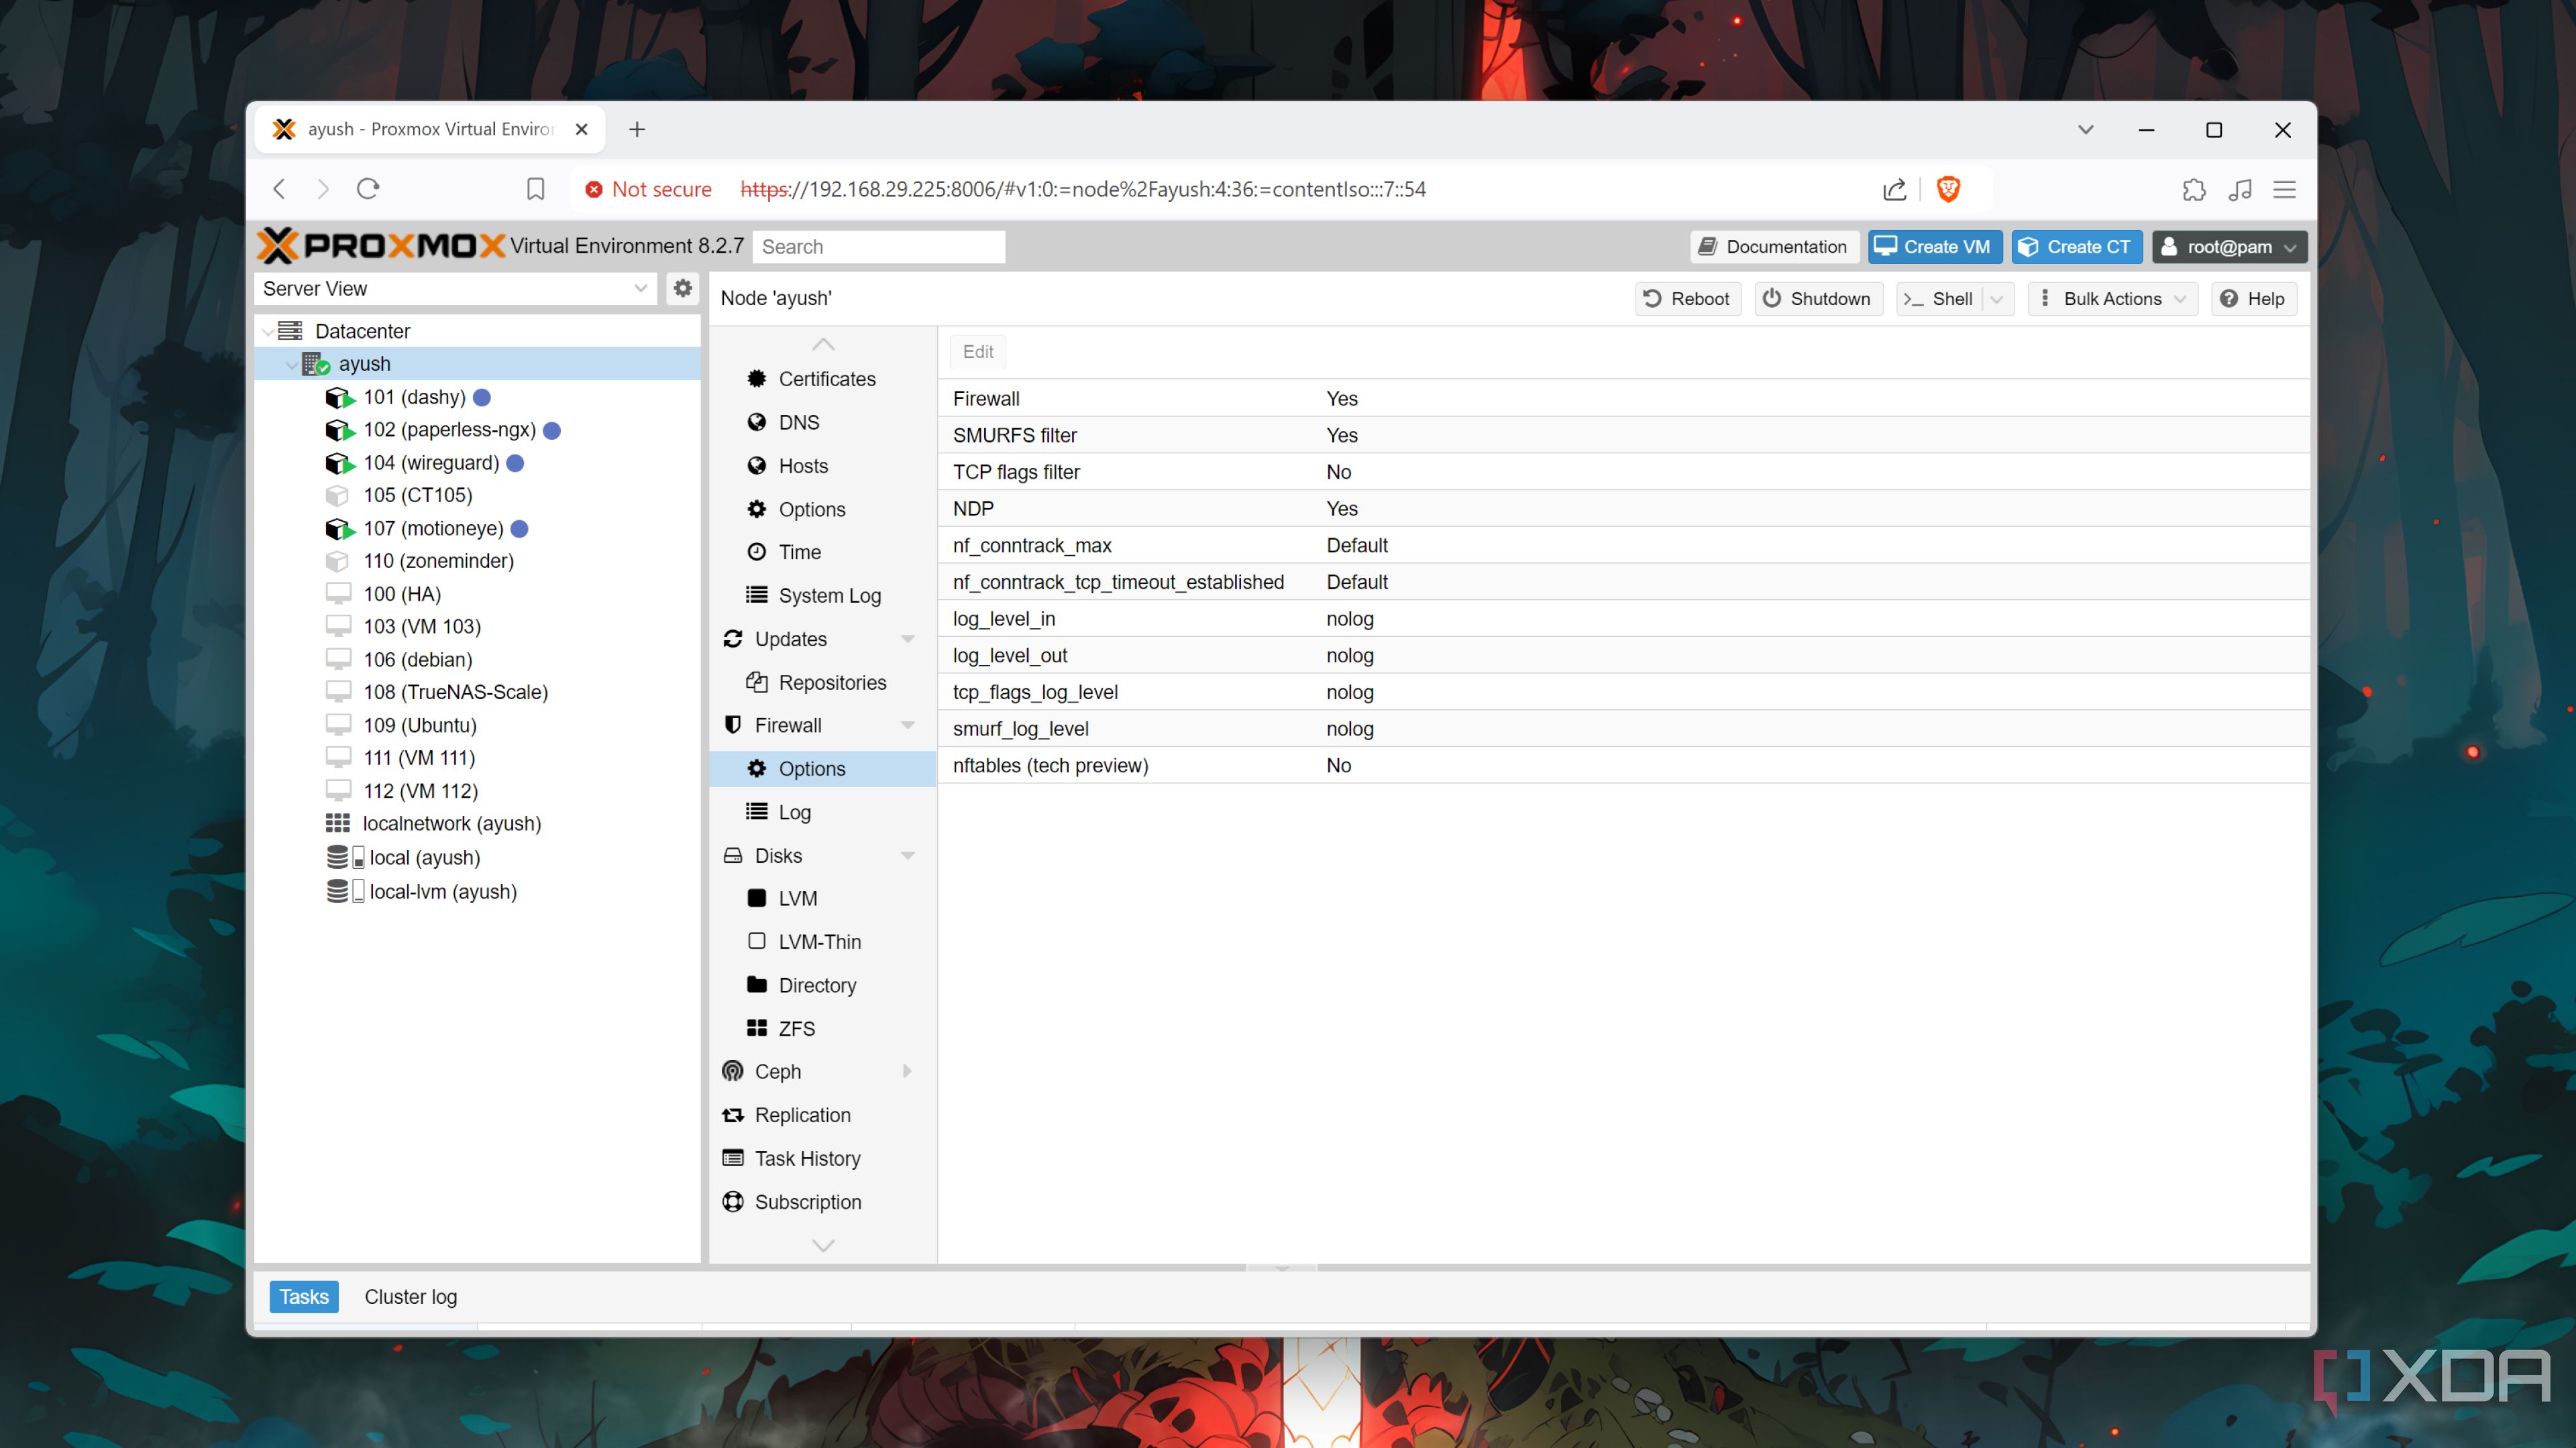Expand the Ceph section

pyautogui.click(x=908, y=1071)
